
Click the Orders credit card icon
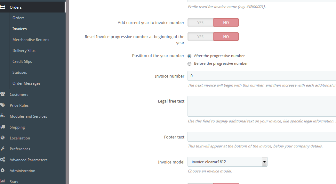(x=3, y=7)
